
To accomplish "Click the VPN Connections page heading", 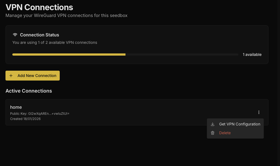I will 39,7.
